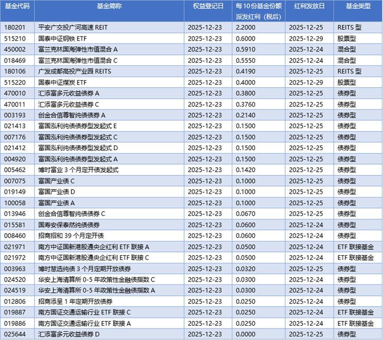Select fund code 004920
The width and height of the screenshot is (383, 340).
click(15, 159)
